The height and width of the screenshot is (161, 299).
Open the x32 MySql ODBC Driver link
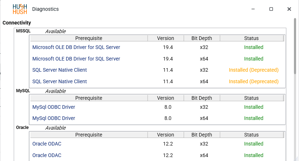[x=54, y=107]
